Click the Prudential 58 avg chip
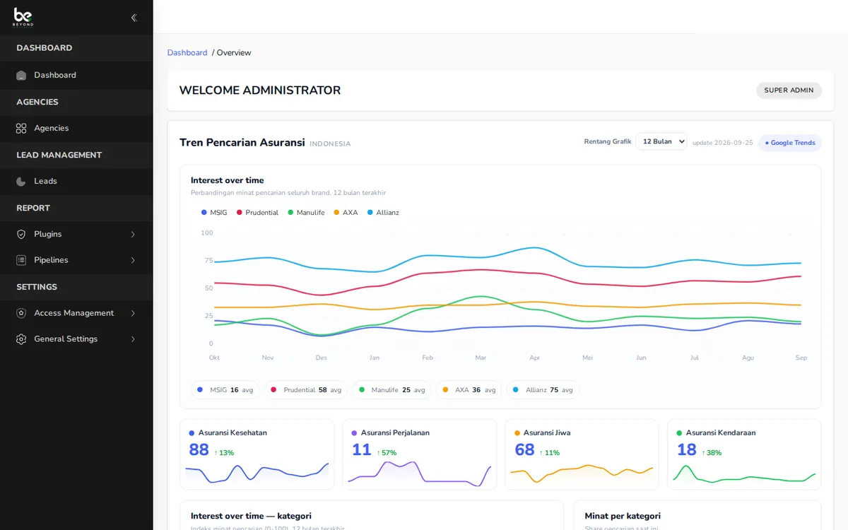The height and width of the screenshot is (530, 848). coord(306,390)
